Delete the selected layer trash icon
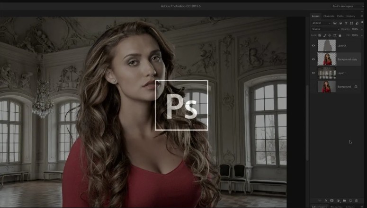Screen dimensions: 367x208 point(357,200)
